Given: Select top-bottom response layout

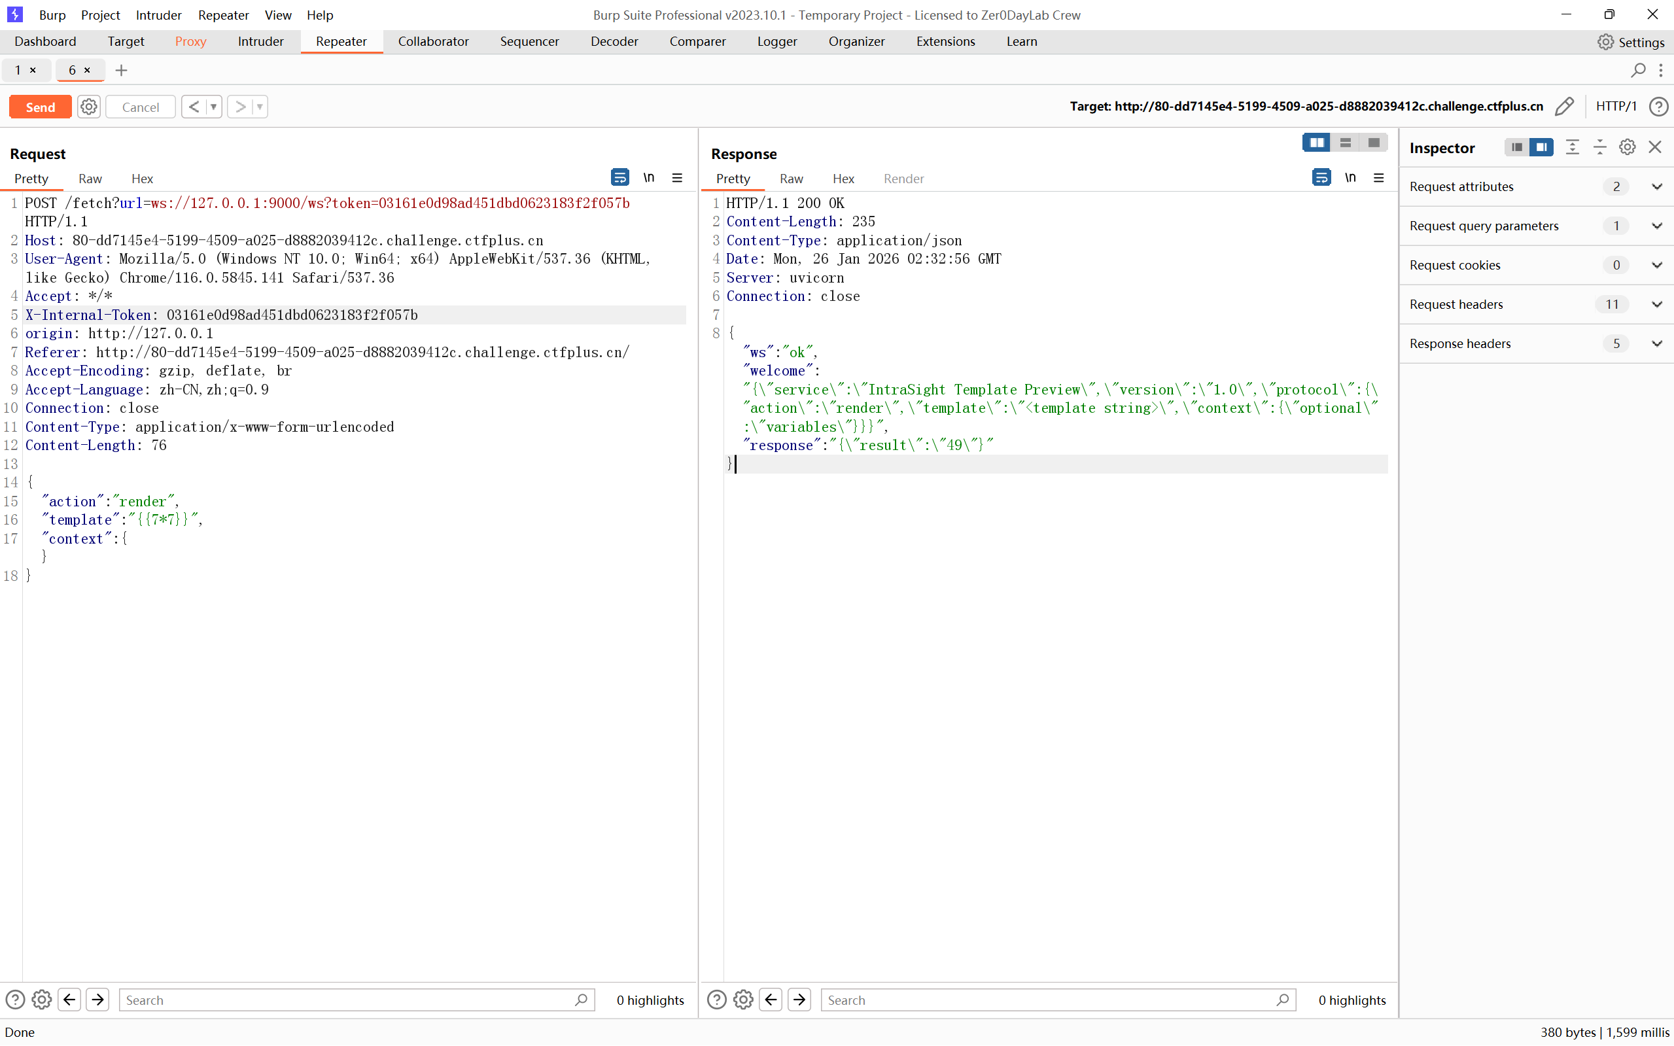Looking at the screenshot, I should pos(1346,143).
